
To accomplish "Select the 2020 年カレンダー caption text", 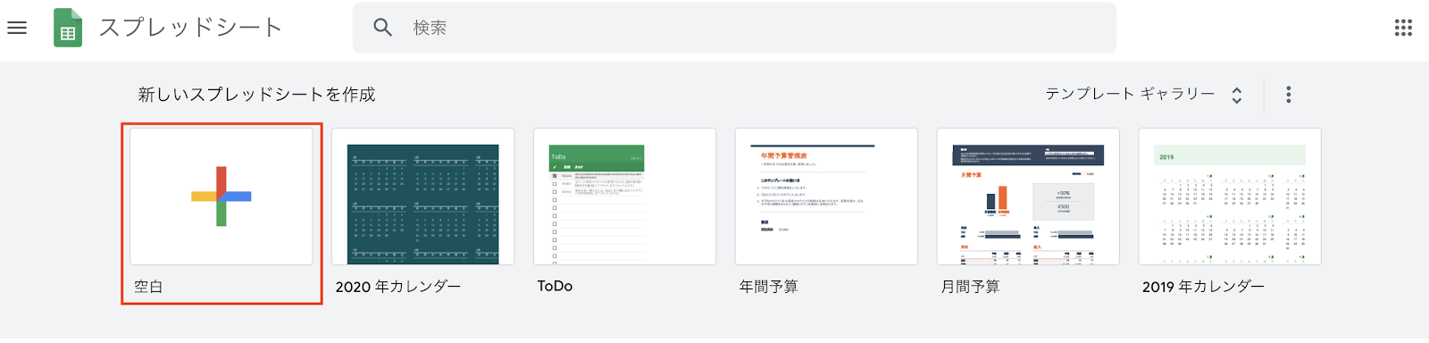I will [398, 287].
